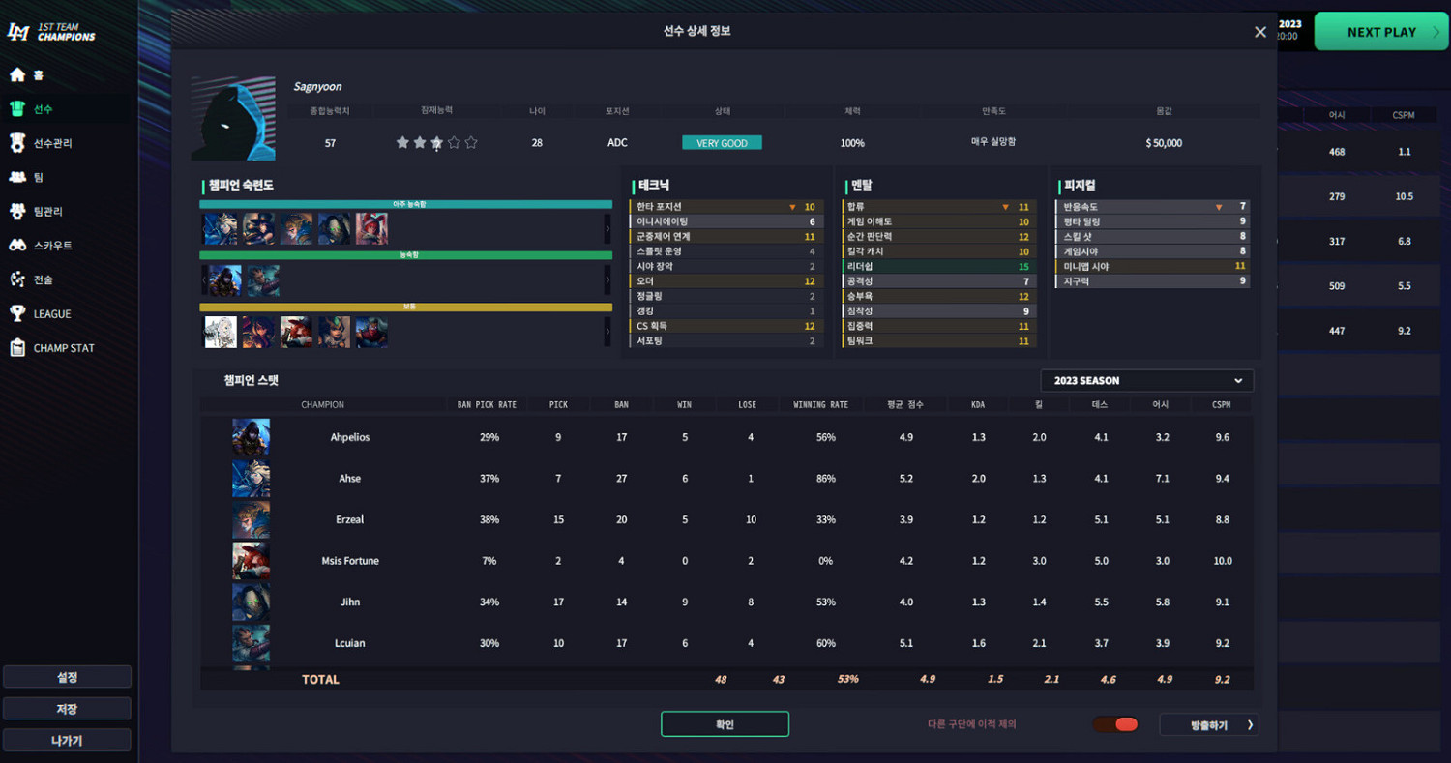The image size is (1451, 763).
Task: Open the 팀관리 menu item
Action: point(48,211)
